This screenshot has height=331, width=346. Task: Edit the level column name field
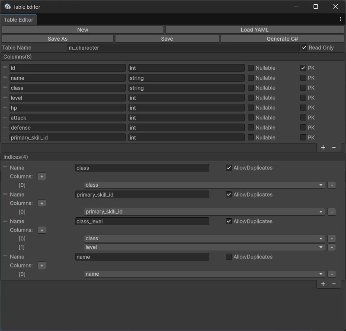(x=67, y=98)
